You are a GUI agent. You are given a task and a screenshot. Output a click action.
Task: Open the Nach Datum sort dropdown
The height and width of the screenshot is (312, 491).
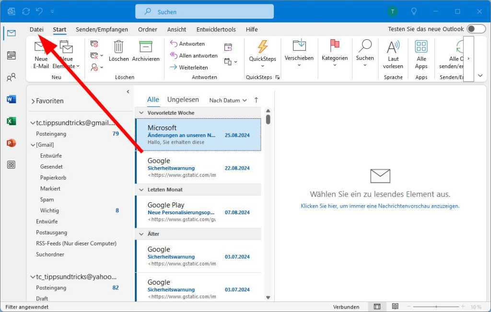228,100
